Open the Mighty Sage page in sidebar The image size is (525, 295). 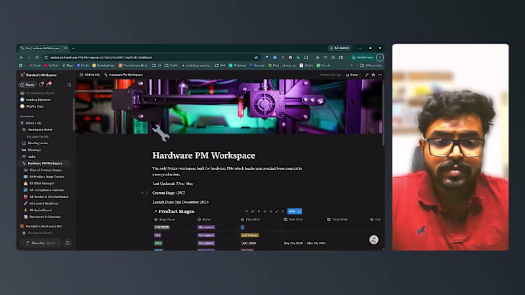coord(32,106)
